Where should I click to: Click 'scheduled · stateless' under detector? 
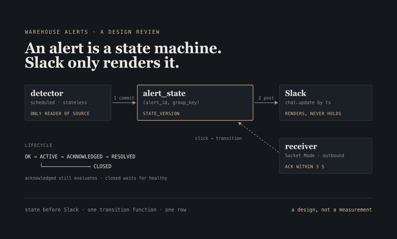(x=59, y=102)
